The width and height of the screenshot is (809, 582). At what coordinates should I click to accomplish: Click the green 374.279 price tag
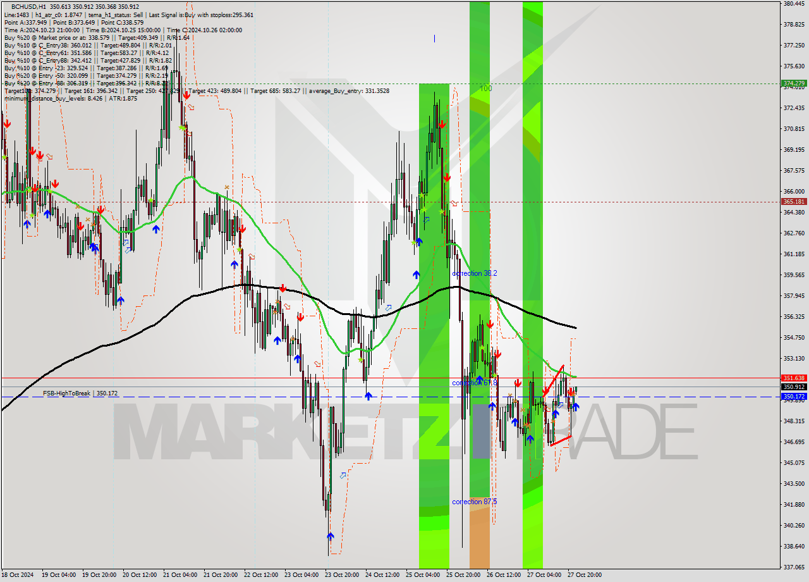coord(794,84)
